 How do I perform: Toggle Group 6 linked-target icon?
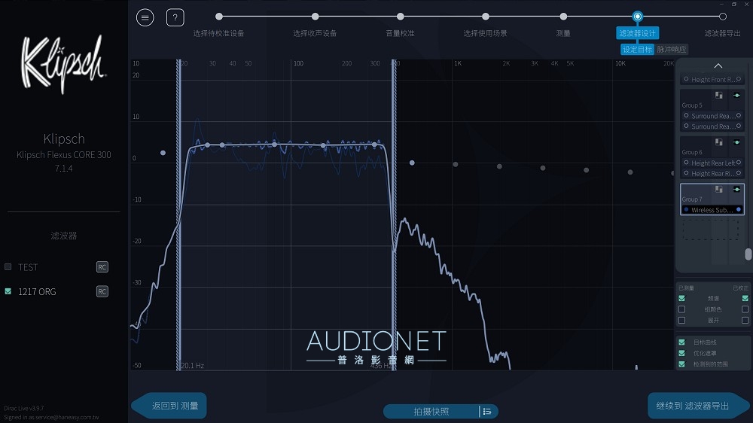736,142
